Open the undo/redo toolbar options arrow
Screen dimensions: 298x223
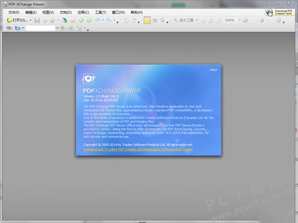coord(117,22)
